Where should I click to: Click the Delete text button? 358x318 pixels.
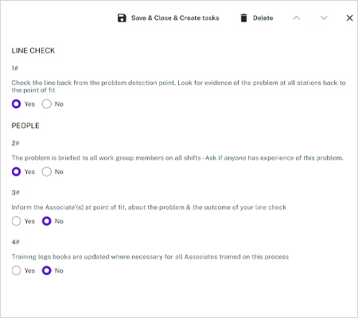coord(263,18)
